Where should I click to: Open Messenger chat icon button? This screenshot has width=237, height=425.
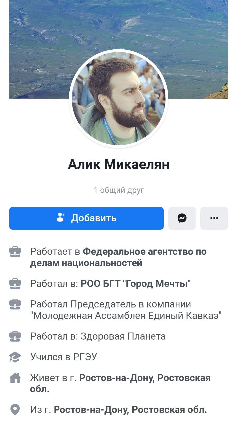click(x=182, y=218)
